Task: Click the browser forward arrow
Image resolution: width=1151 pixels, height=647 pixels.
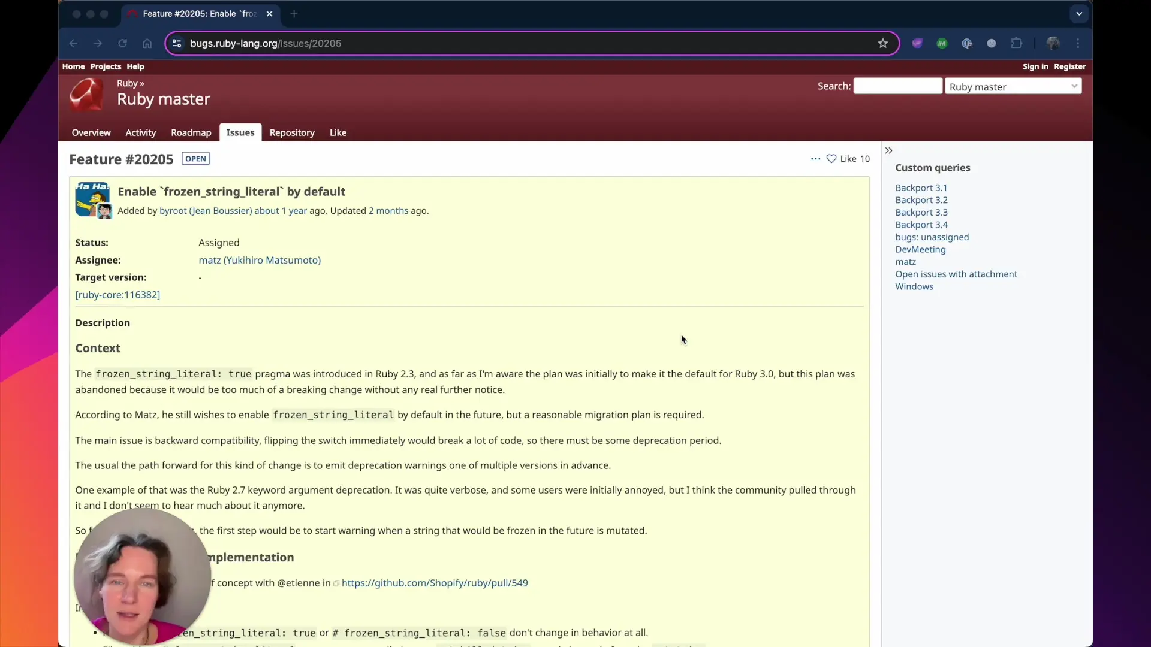Action: pos(98,43)
